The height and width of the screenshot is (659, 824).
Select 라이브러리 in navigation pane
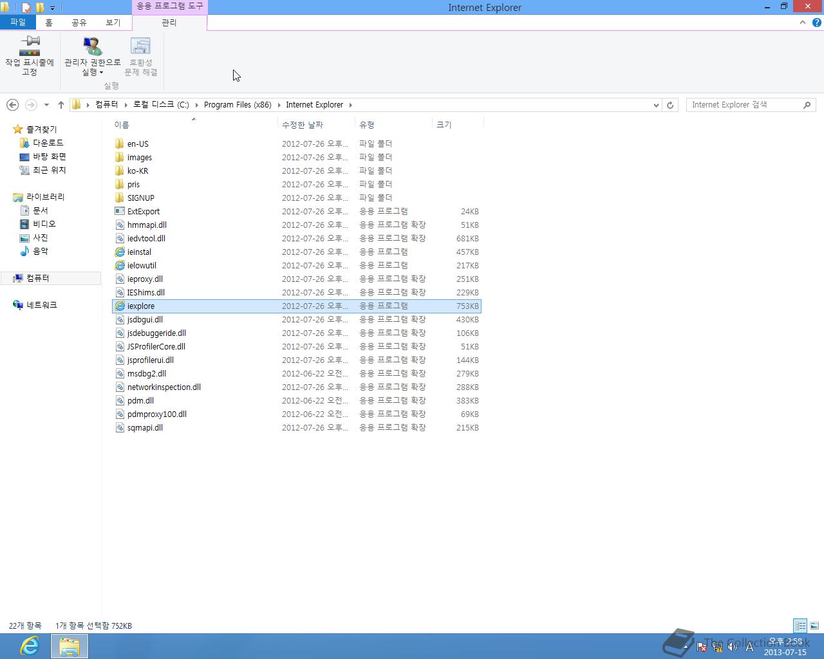(x=45, y=197)
